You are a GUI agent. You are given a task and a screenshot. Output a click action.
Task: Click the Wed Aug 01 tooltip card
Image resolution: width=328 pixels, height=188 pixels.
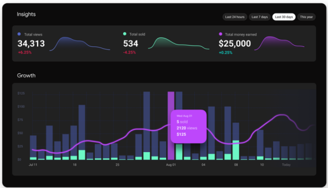coord(189,126)
